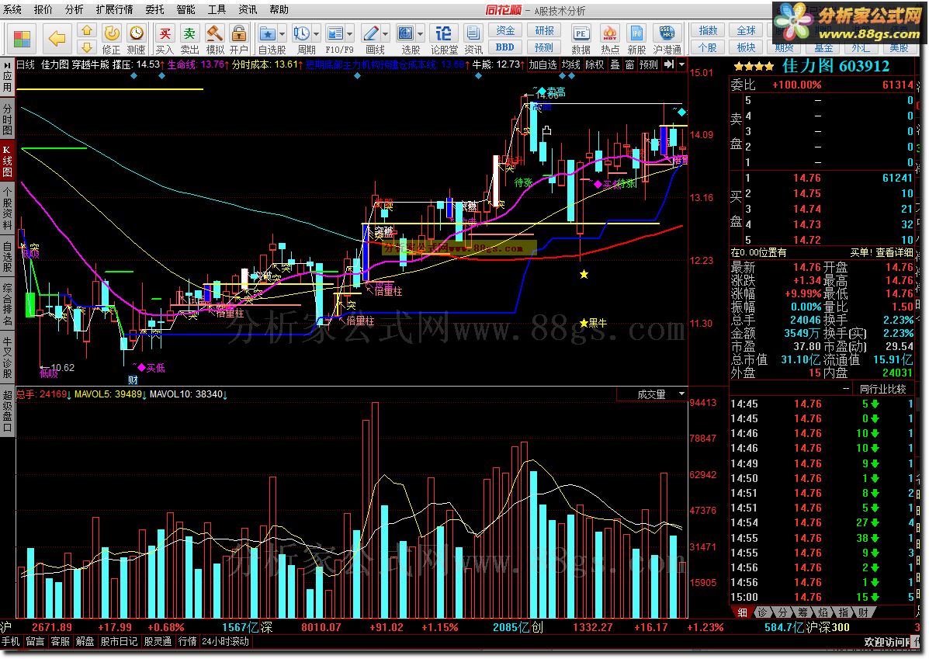Click the 指数 button
Image resolution: width=929 pixels, height=659 pixels.
(x=708, y=30)
